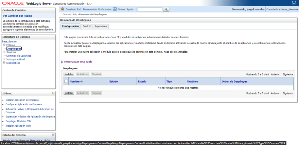Select Dominios de Seguridad tree item
This screenshot has height=145, width=299.
[19, 56]
